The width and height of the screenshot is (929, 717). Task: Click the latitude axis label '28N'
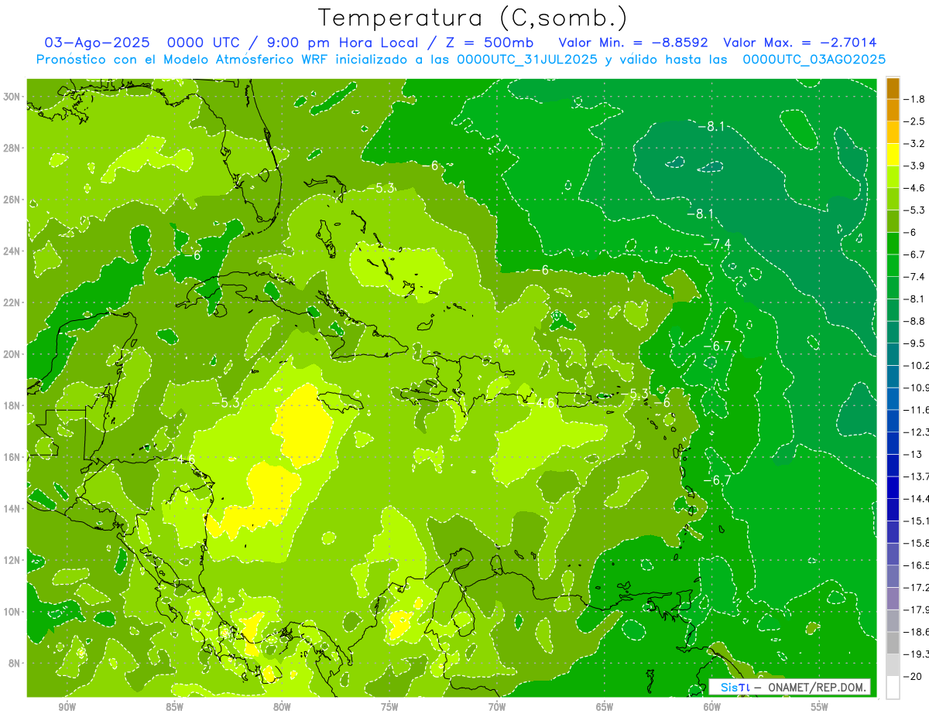(x=13, y=148)
